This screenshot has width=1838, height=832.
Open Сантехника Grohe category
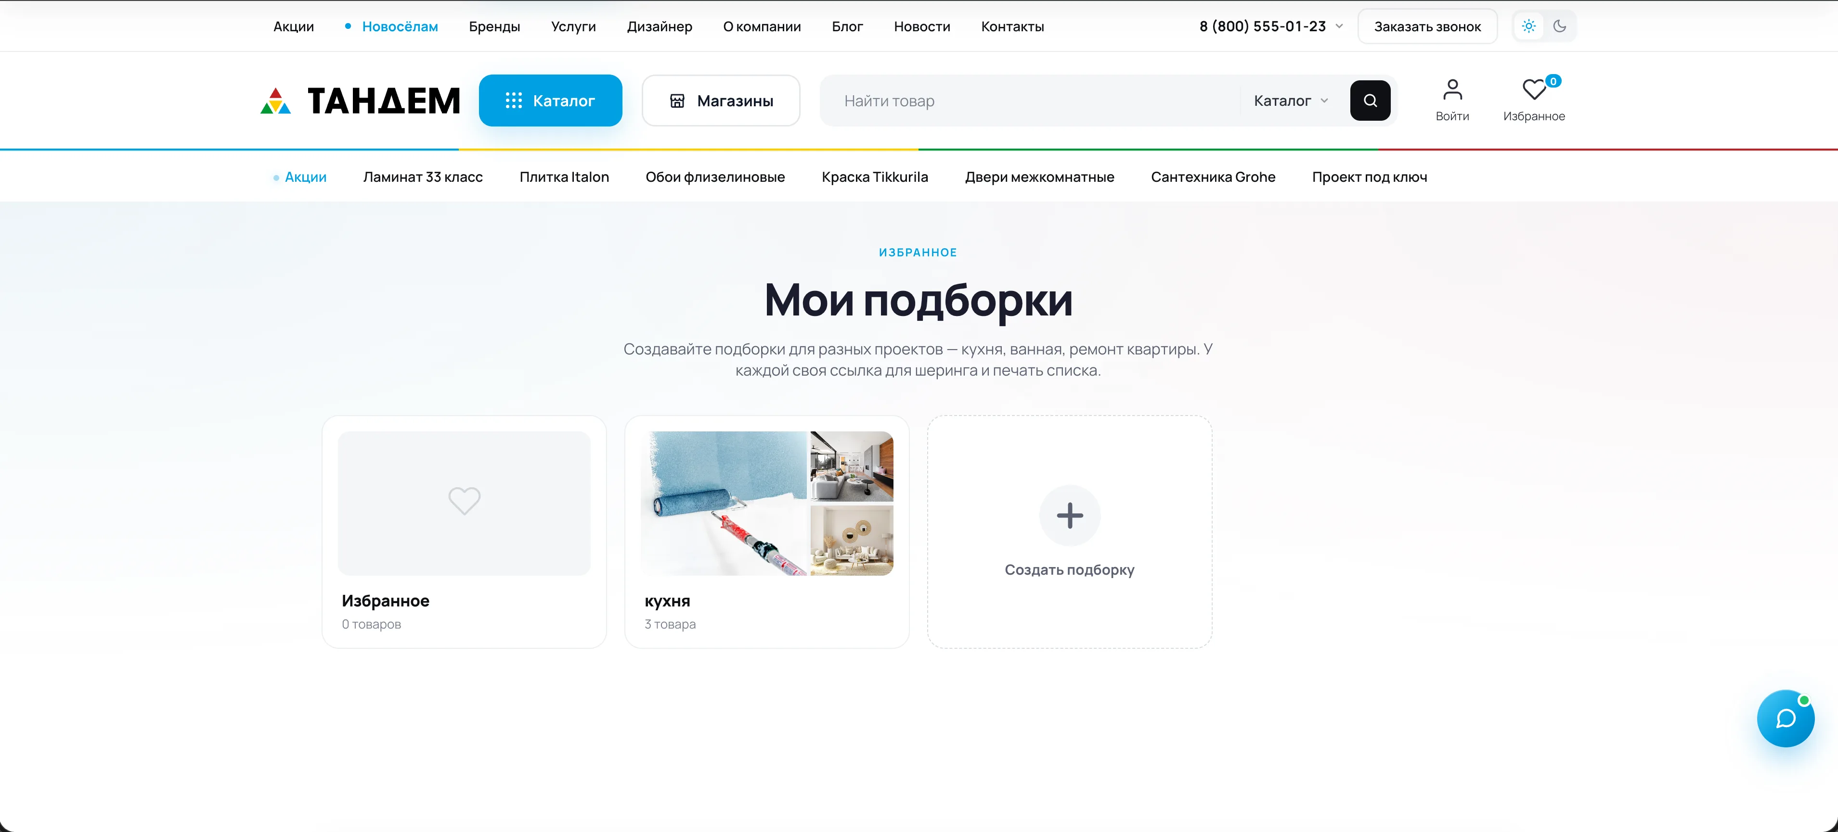coord(1213,177)
